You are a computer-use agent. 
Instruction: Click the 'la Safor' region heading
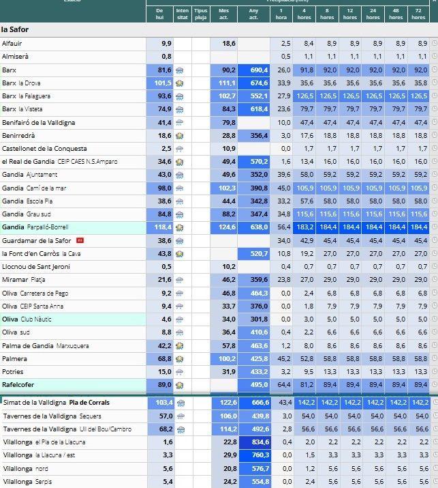[x=15, y=29]
